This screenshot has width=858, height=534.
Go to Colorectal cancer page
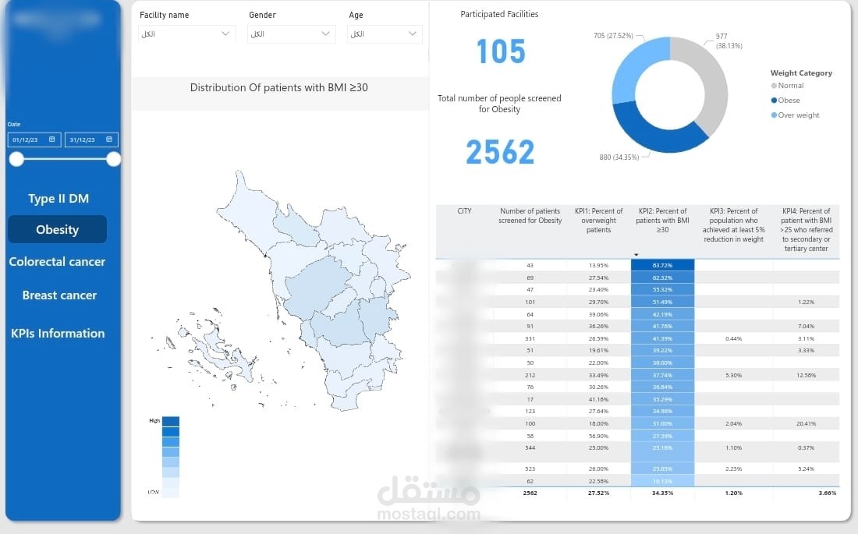coord(57,261)
